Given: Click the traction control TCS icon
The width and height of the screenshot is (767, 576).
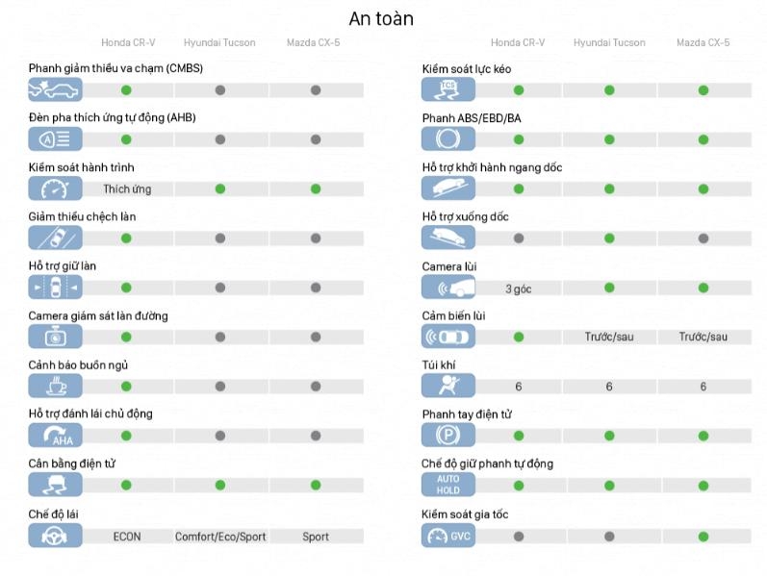Looking at the screenshot, I should coord(448,90).
